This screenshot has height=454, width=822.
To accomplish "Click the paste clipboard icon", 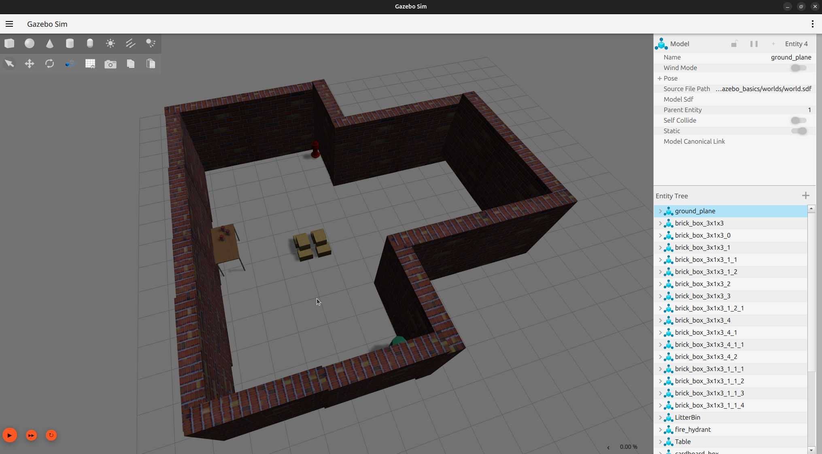I will pos(151,64).
